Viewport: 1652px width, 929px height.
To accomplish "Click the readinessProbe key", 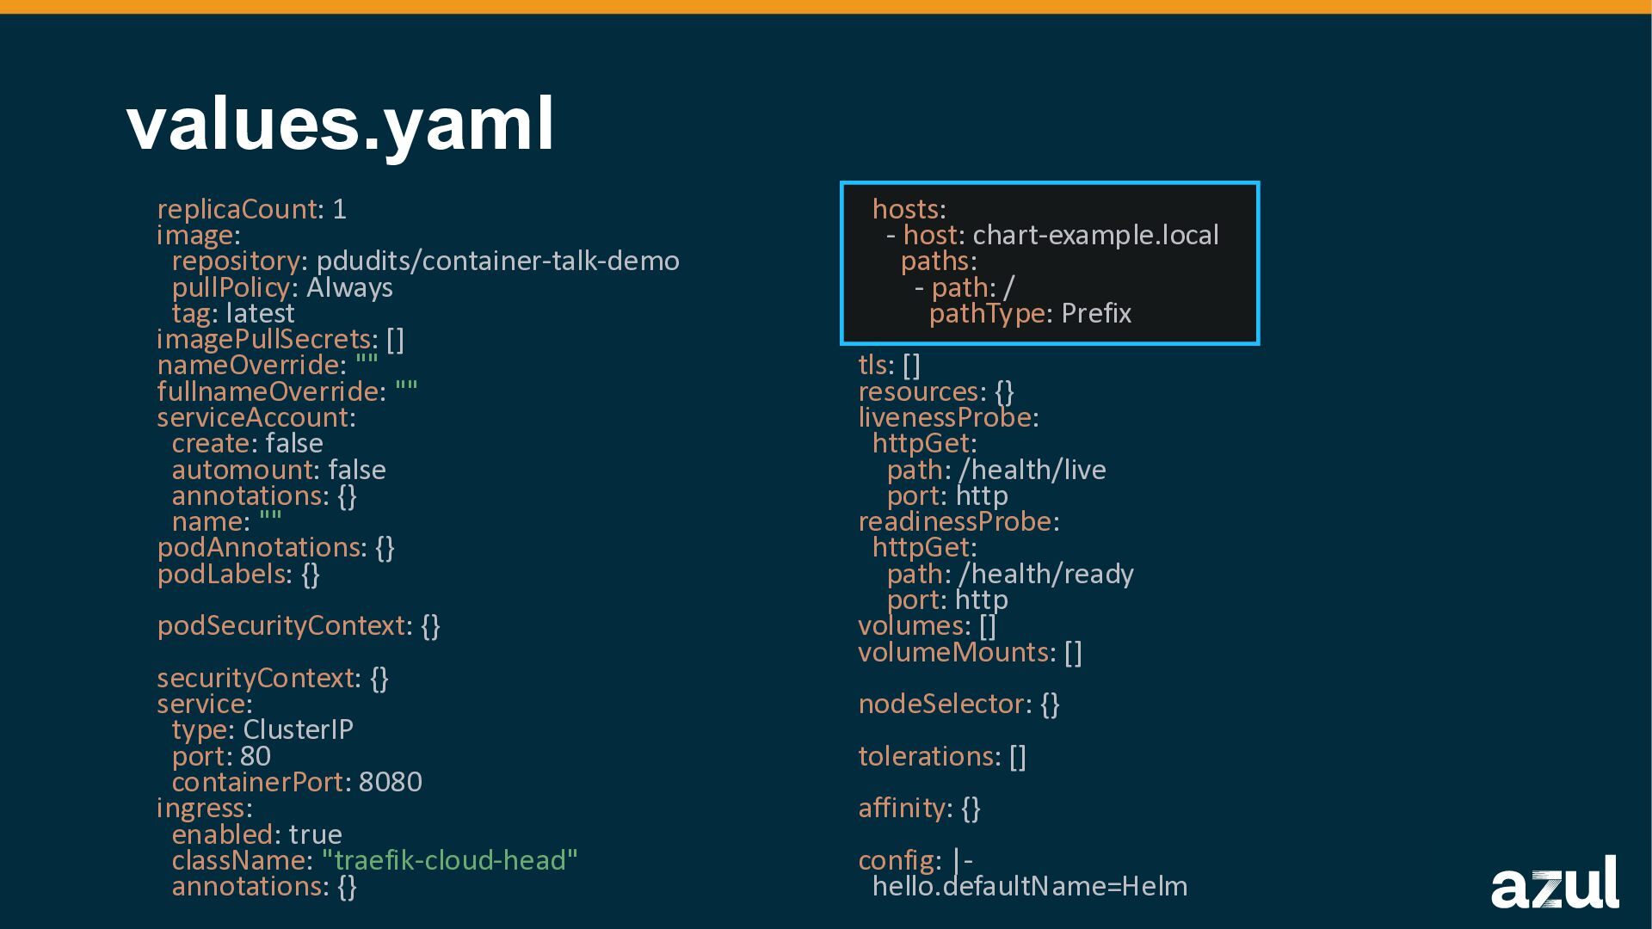I will tap(955, 521).
